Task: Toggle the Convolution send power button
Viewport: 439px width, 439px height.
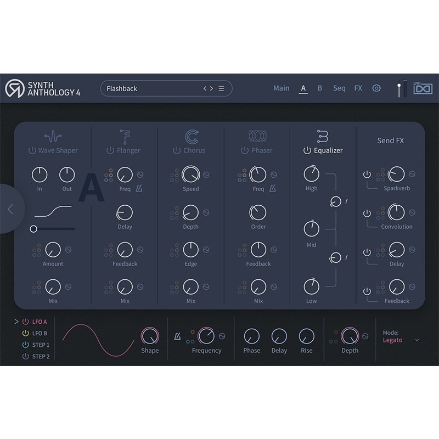Action: (x=367, y=213)
